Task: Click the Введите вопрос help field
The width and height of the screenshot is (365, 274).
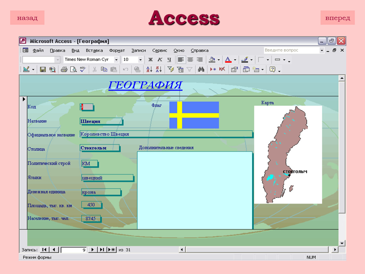Action: 292,50
